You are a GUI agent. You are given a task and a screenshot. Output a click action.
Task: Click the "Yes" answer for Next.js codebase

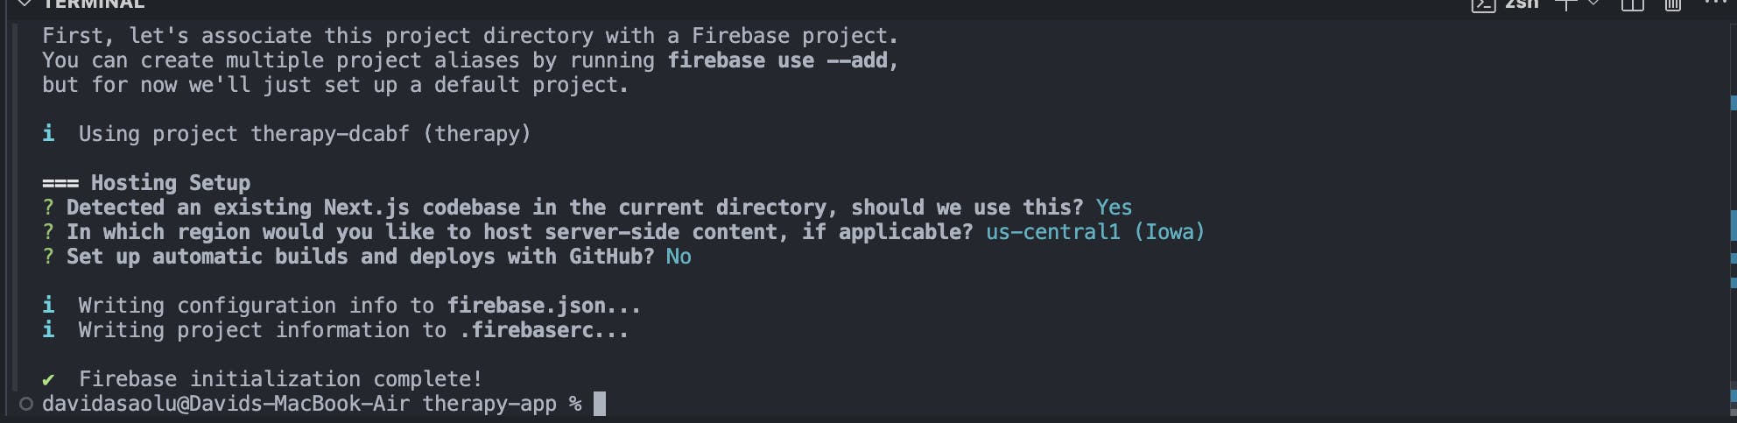pos(1114,208)
